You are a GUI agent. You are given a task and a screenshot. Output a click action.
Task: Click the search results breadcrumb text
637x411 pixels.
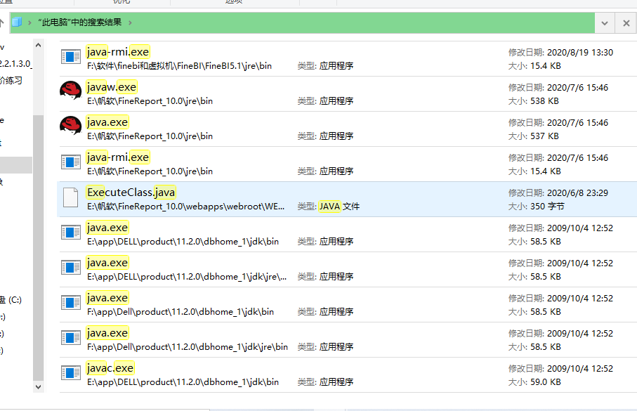point(80,22)
